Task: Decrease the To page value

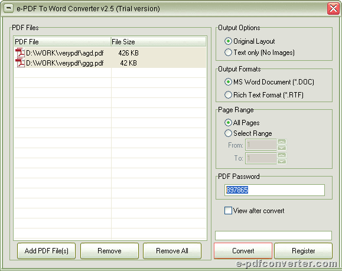Action: coord(282,161)
